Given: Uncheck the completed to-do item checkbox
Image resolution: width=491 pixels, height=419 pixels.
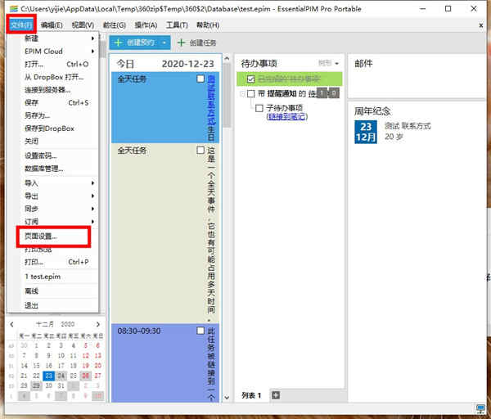Looking at the screenshot, I should coord(251,79).
